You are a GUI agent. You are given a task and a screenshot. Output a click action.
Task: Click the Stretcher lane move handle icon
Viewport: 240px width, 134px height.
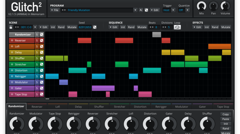tap(12, 64)
